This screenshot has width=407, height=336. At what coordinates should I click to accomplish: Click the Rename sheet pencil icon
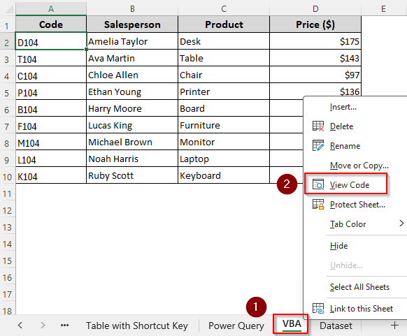pos(318,146)
